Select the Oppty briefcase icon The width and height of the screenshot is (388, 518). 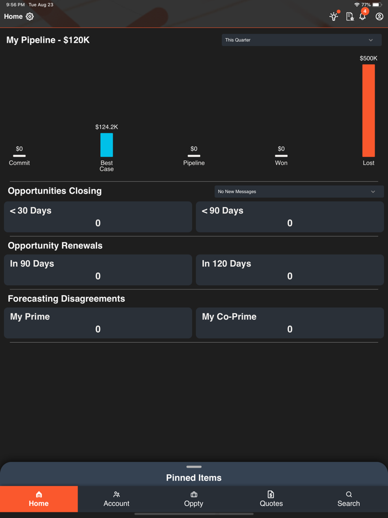tap(193, 498)
